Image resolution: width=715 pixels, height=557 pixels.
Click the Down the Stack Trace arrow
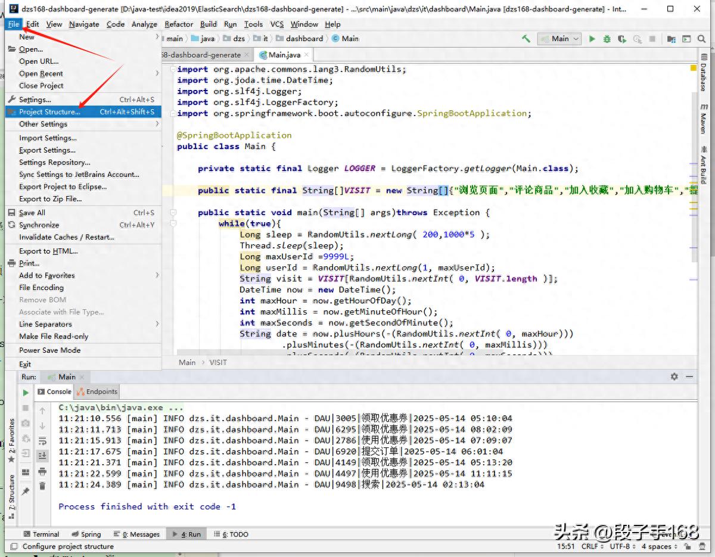(x=42, y=426)
